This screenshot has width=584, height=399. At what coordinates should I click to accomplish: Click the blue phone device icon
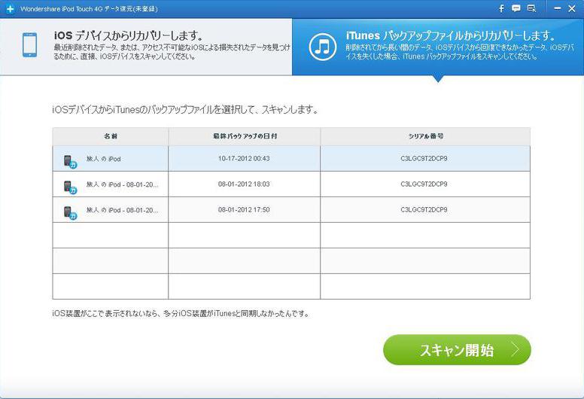coord(30,45)
